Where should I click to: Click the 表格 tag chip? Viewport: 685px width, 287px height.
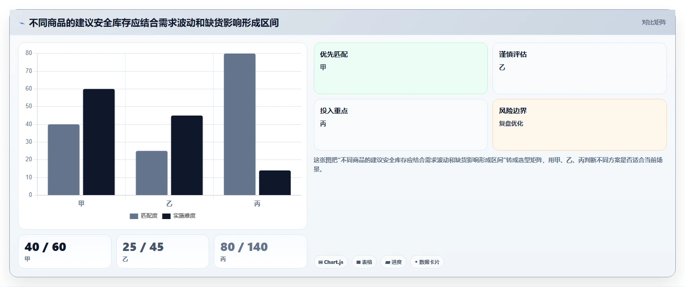364,262
